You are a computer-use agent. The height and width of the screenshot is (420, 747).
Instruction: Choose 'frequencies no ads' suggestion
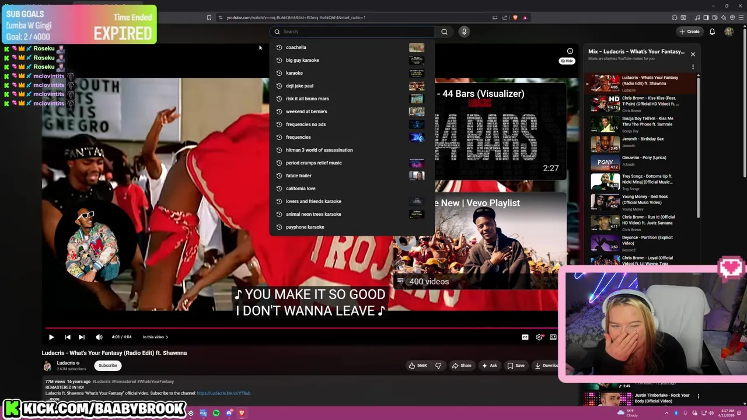click(x=352, y=124)
